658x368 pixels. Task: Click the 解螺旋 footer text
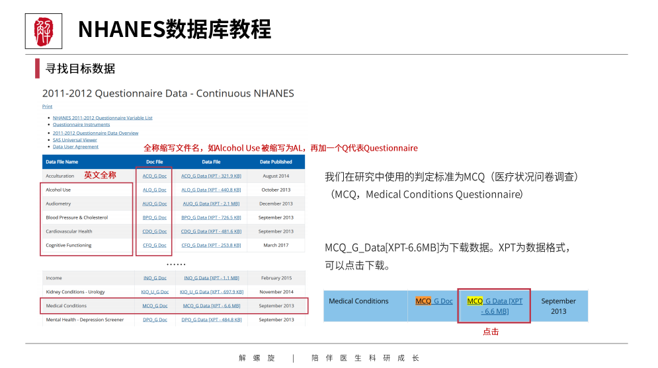[x=257, y=358]
